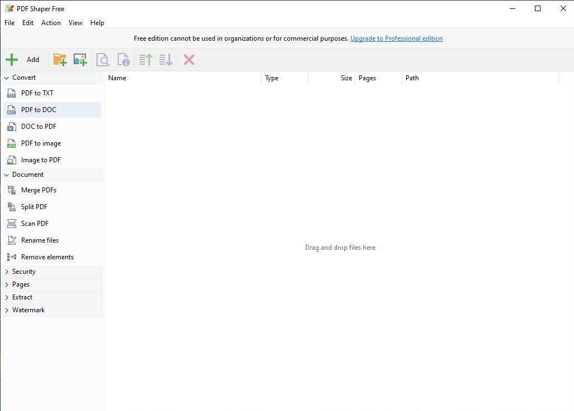Click the Preview file magnifier icon
The width and height of the screenshot is (574, 411).
(x=103, y=60)
